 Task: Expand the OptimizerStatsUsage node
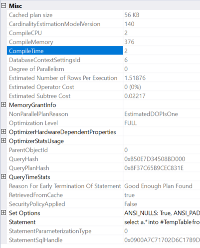[3, 140]
